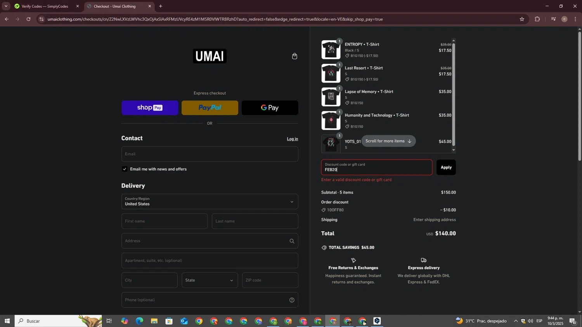The image size is (582, 327).
Task: Click the browser address bar URL
Action: (x=215, y=19)
